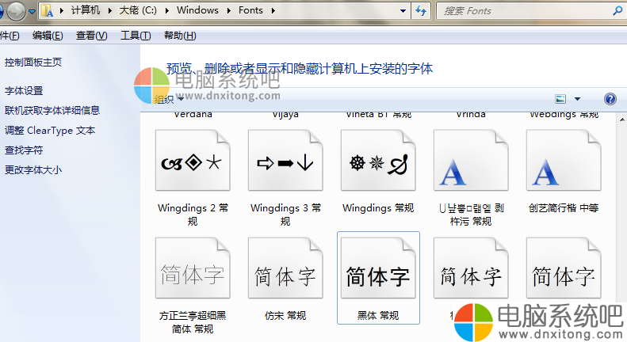Open 调整 ClearType 文本 link
The height and width of the screenshot is (342, 627).
[50, 131]
